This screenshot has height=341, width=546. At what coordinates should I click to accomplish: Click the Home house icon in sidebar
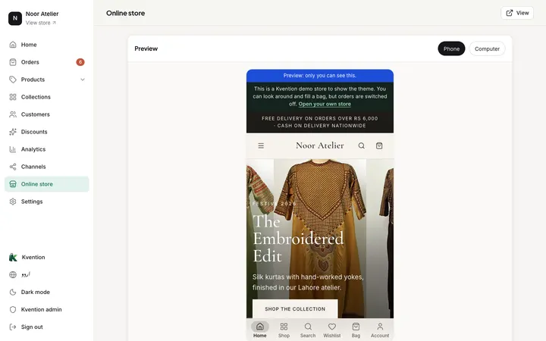coord(13,45)
